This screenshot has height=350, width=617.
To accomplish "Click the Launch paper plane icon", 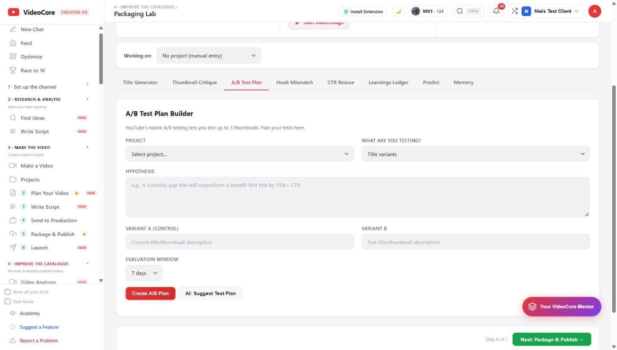I will coord(13,248).
